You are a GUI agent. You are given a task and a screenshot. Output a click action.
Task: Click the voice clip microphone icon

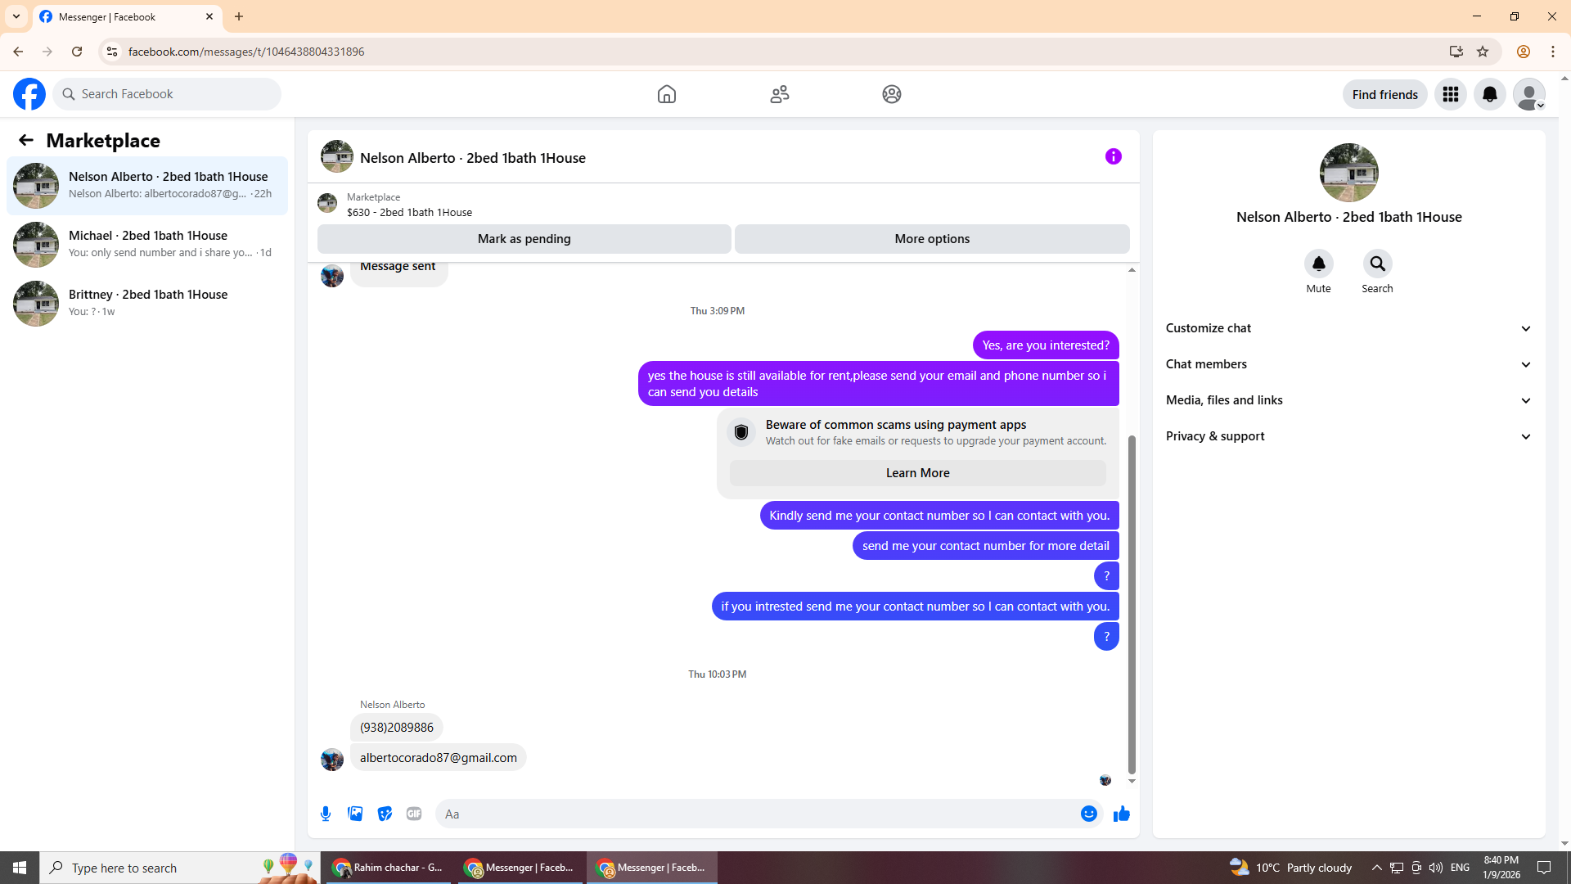click(326, 814)
